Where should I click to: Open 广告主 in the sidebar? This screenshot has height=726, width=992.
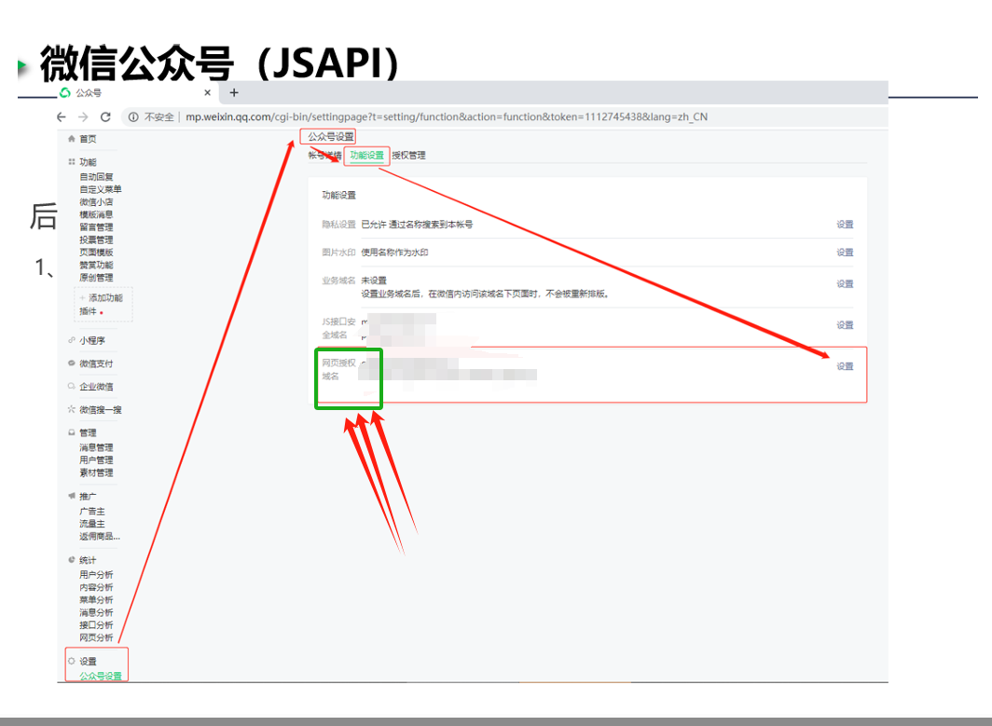92,511
